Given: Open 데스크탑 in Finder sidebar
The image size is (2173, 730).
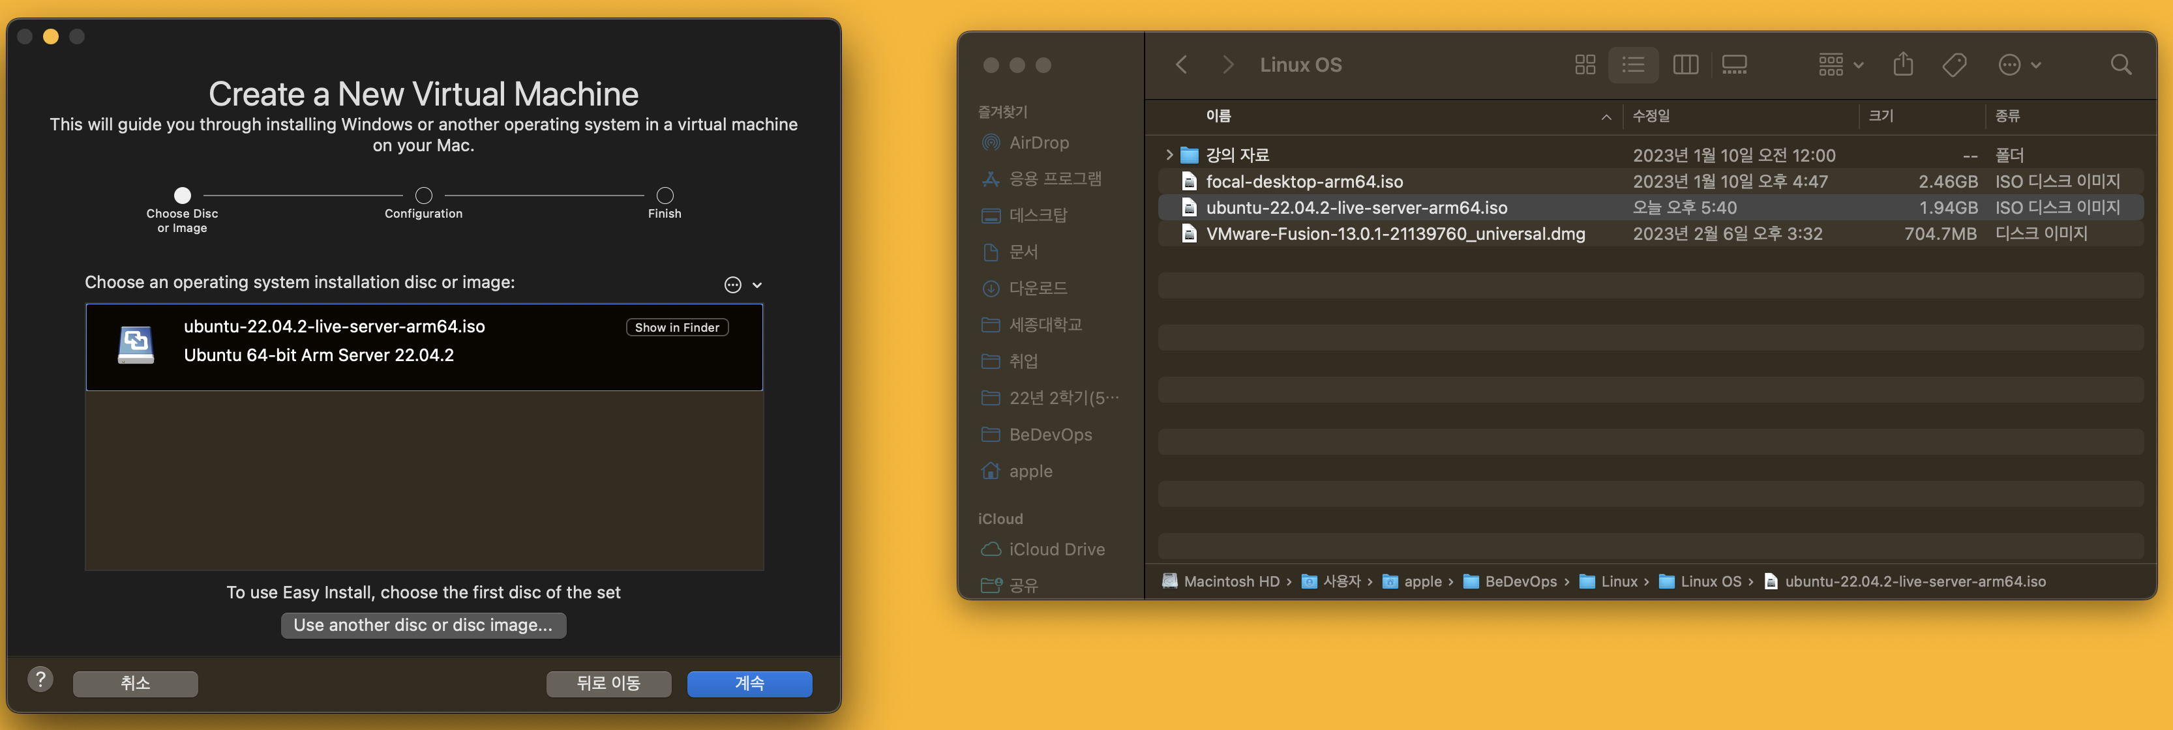Looking at the screenshot, I should [x=1024, y=215].
